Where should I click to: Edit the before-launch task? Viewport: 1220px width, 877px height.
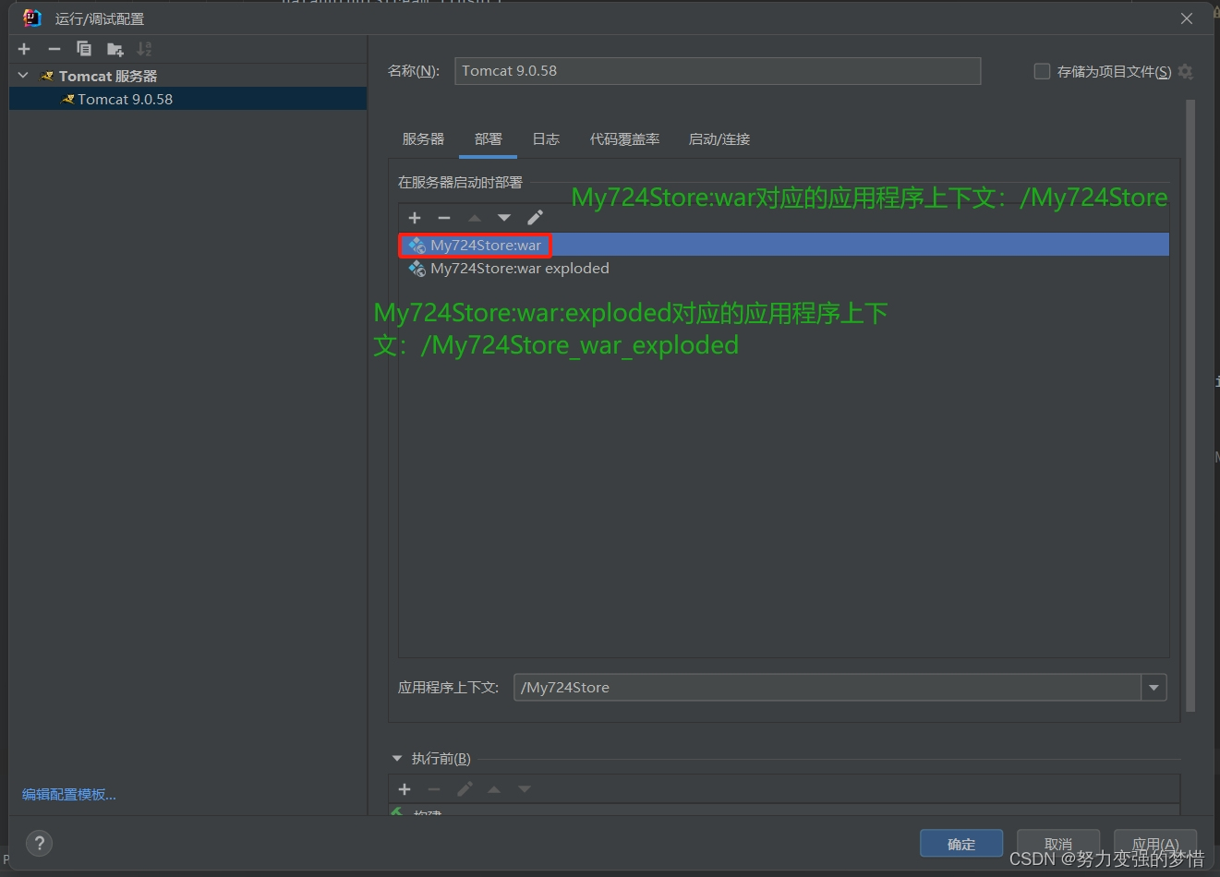coord(465,789)
